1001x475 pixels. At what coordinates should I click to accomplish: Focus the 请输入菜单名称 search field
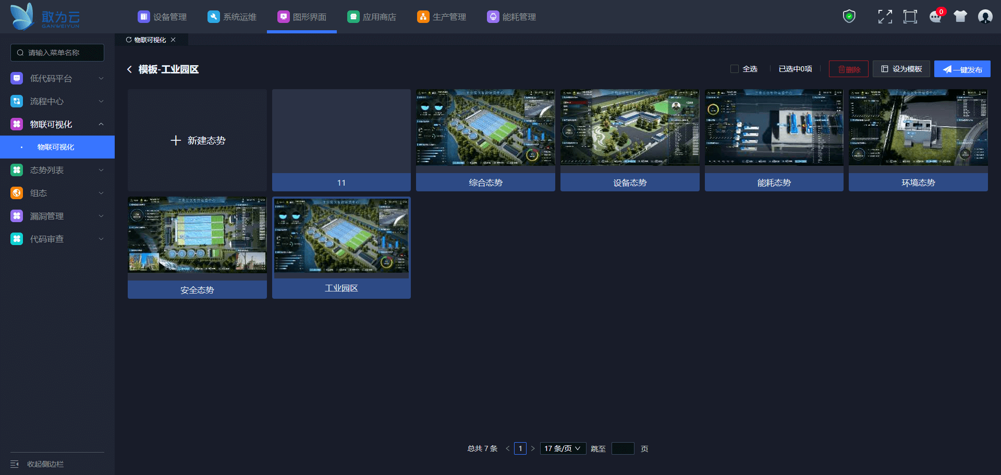coord(57,53)
